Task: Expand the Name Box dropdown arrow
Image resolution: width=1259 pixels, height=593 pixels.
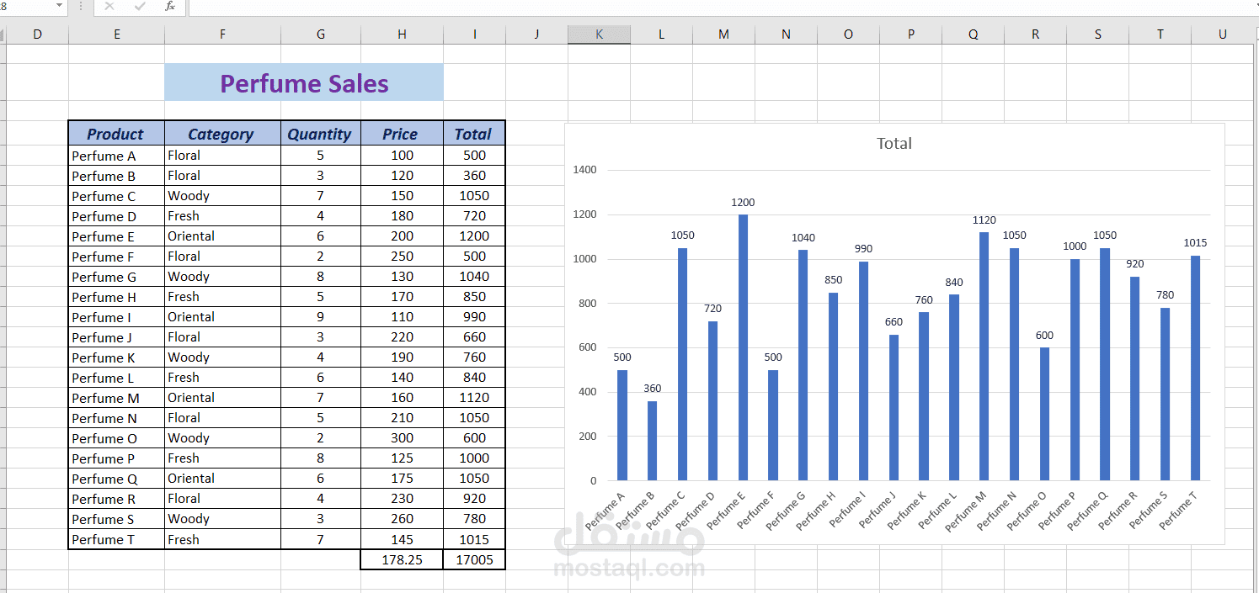Action: point(59,6)
